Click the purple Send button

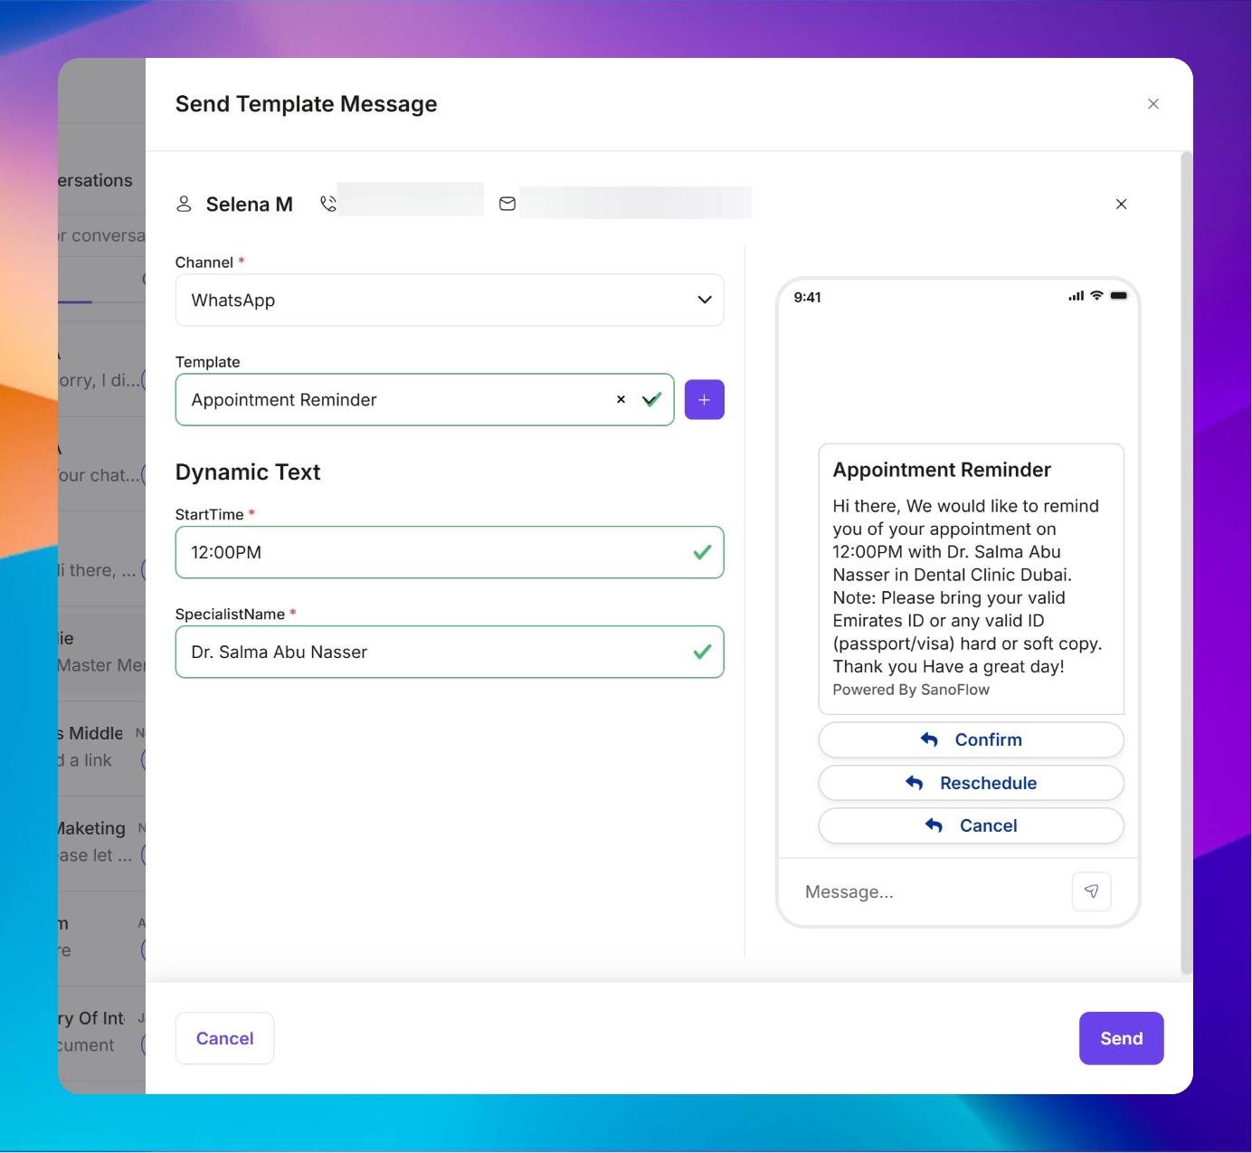click(1121, 1038)
